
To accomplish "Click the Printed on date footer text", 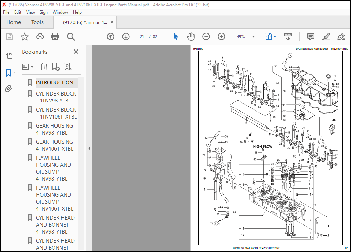I will pyautogui.click(x=256, y=248).
